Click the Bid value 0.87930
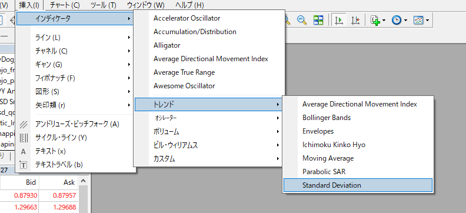466x213 pixels. (x=25, y=195)
